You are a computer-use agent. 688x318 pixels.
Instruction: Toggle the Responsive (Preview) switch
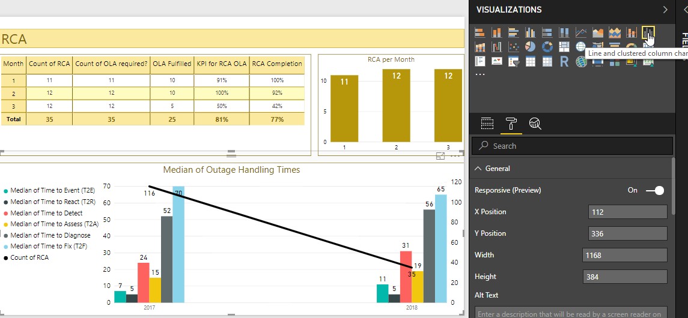tap(655, 190)
